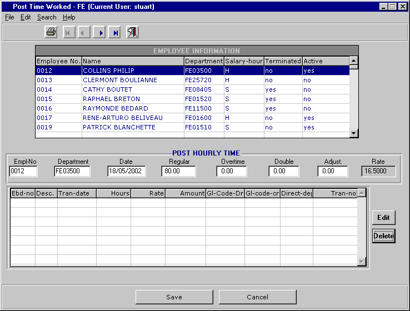
Task: Open the Search menu
Action: (x=47, y=17)
